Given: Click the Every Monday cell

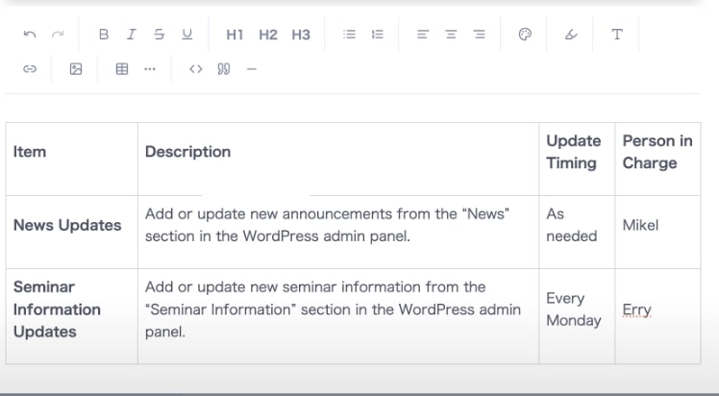Looking at the screenshot, I should [x=577, y=316].
